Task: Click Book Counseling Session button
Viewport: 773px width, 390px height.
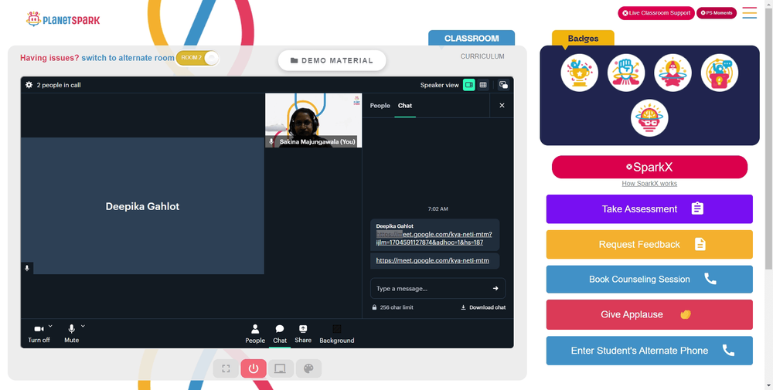Action: point(649,280)
